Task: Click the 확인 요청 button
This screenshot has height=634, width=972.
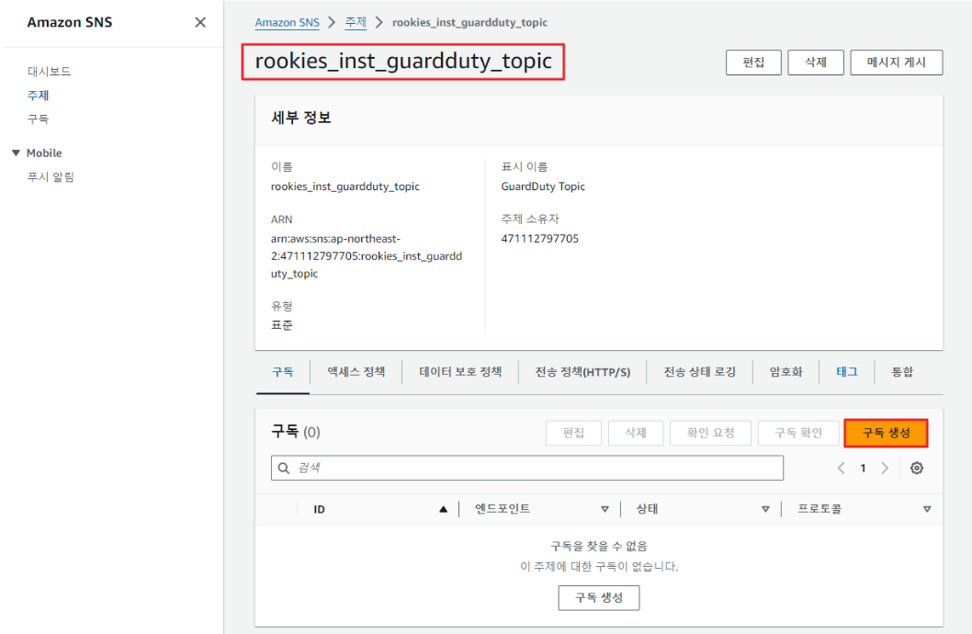Action: pos(710,433)
